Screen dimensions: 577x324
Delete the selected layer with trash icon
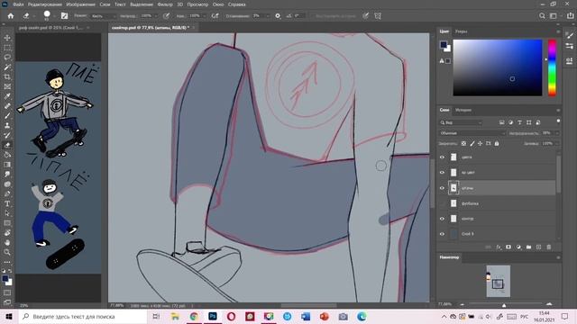[549, 247]
